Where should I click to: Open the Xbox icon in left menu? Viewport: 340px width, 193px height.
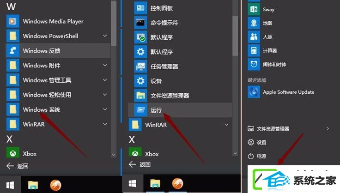13,153
